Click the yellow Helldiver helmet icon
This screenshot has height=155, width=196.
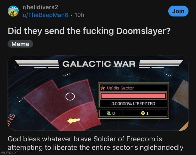click(x=143, y=113)
